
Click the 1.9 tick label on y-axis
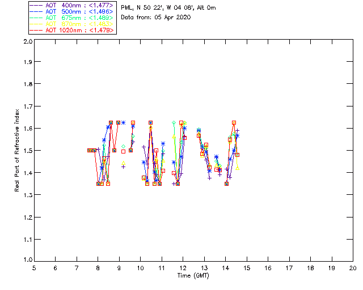[x=27, y=64]
